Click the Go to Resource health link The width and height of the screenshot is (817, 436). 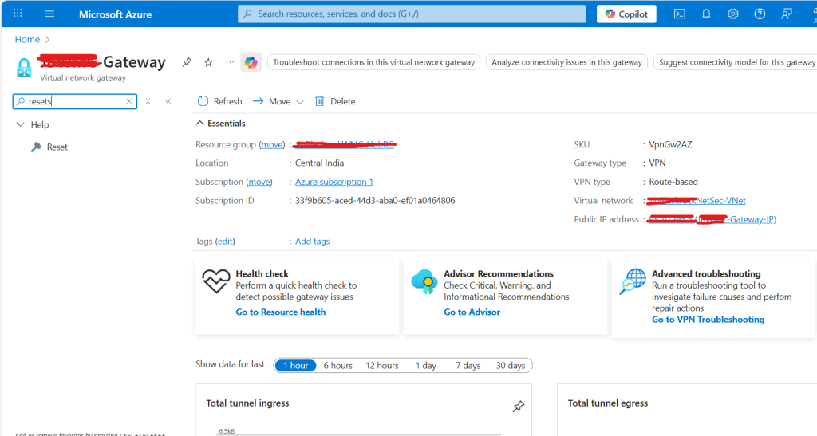[x=280, y=312]
